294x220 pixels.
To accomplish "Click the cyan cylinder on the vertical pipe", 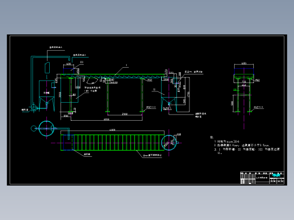I will [x=47, y=68].
